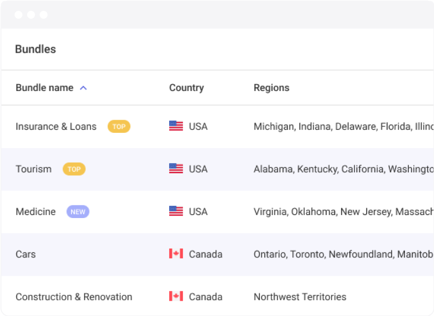Screen dimensions: 434x316
Task: Click regions list starting with Ontario, Toronto
Action: (343, 254)
